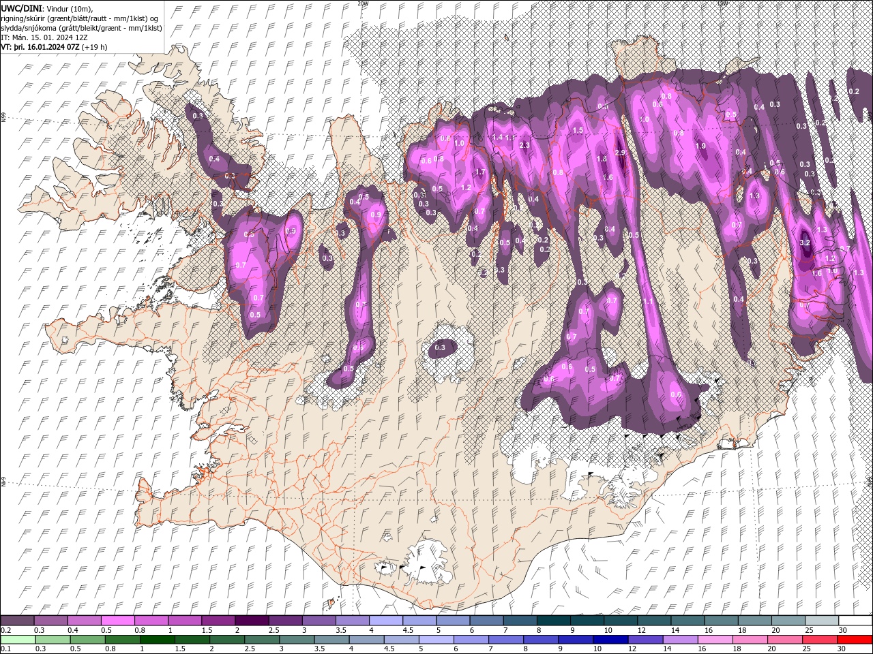Select bottom legend swatch between 1 and 1.5
Image resolution: width=873 pixels, height=654 pixels.
coord(158,640)
